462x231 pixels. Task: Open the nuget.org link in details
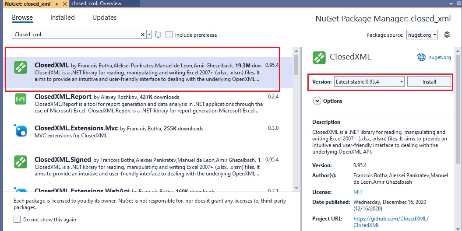click(439, 57)
